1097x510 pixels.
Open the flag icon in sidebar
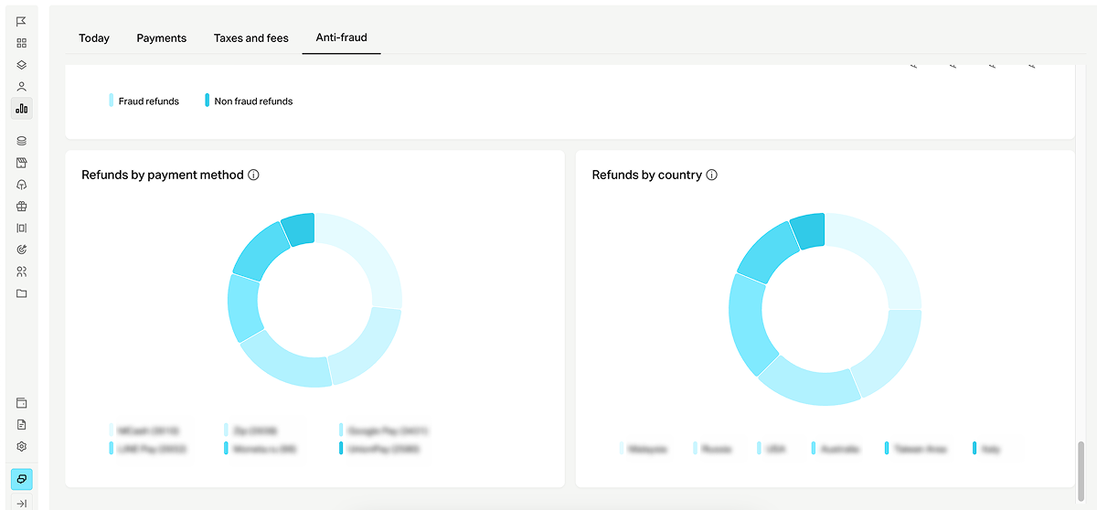tap(22, 21)
